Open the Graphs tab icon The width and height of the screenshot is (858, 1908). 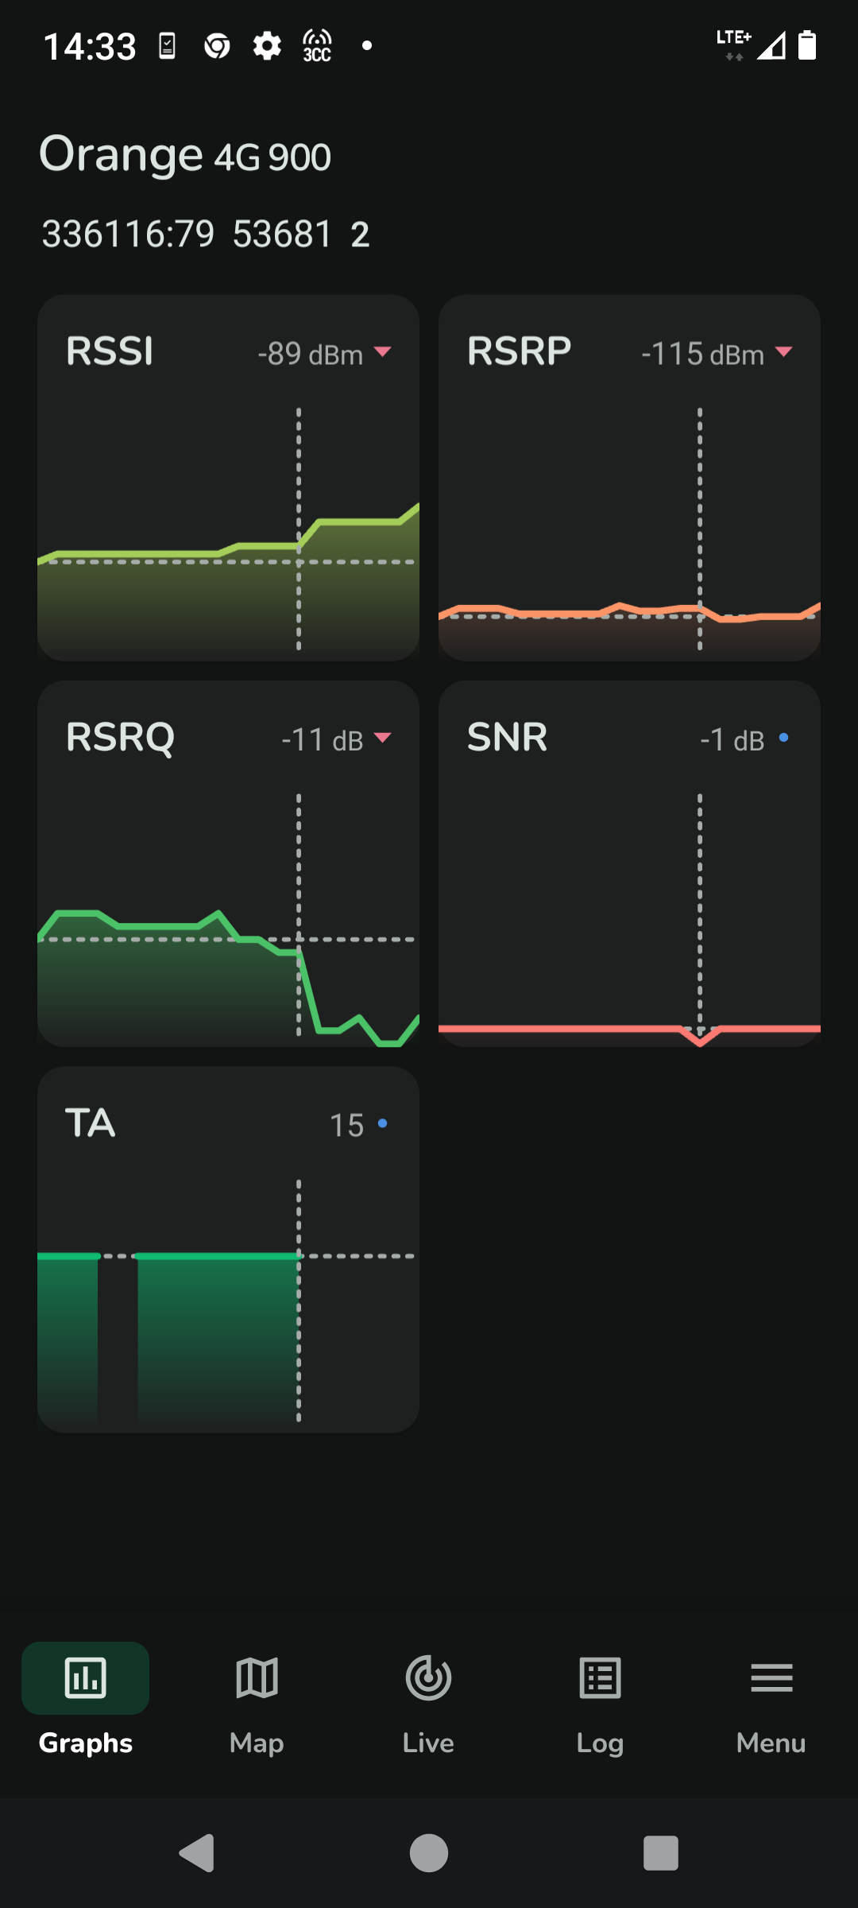pos(85,1678)
